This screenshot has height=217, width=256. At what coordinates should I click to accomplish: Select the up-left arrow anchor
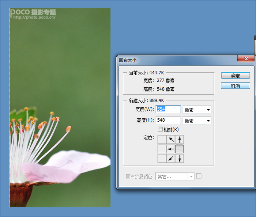(x=171, y=140)
